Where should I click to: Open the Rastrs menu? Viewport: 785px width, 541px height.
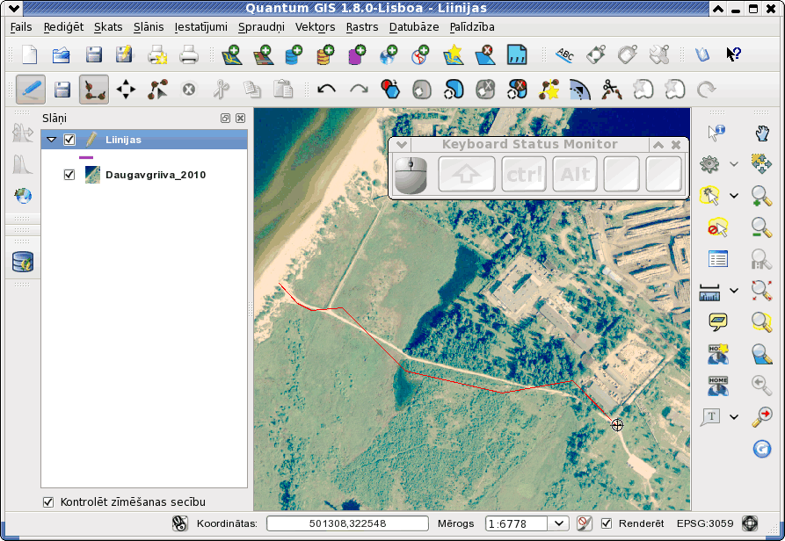(362, 27)
